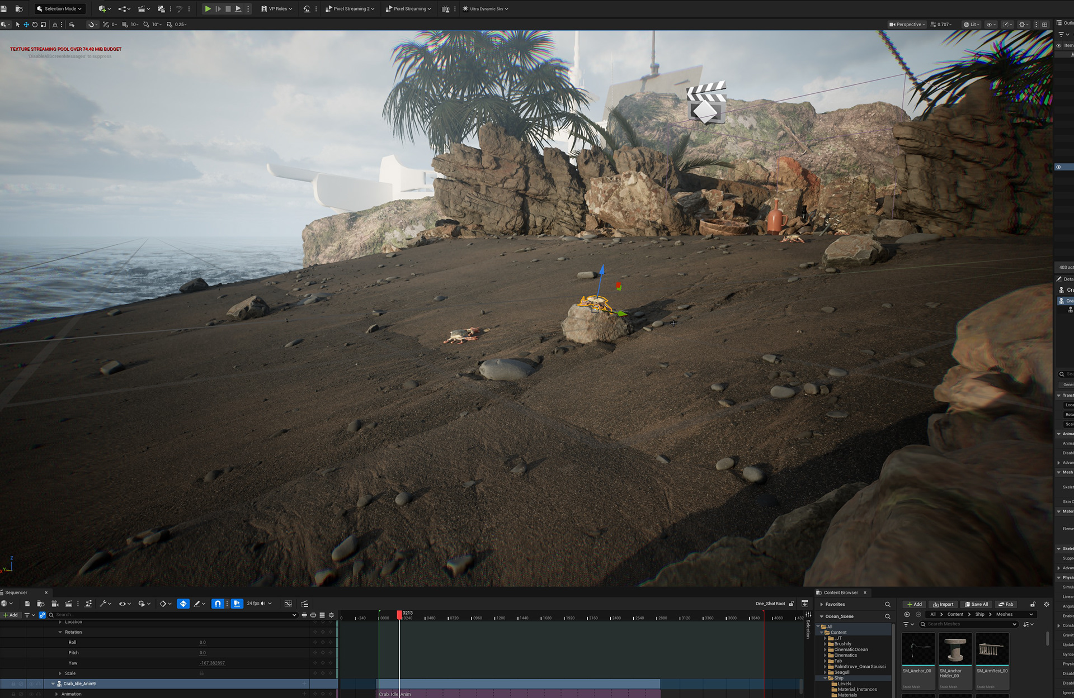The width and height of the screenshot is (1074, 698).
Task: Open Sequencer track settings gear icon
Action: pyautogui.click(x=331, y=615)
